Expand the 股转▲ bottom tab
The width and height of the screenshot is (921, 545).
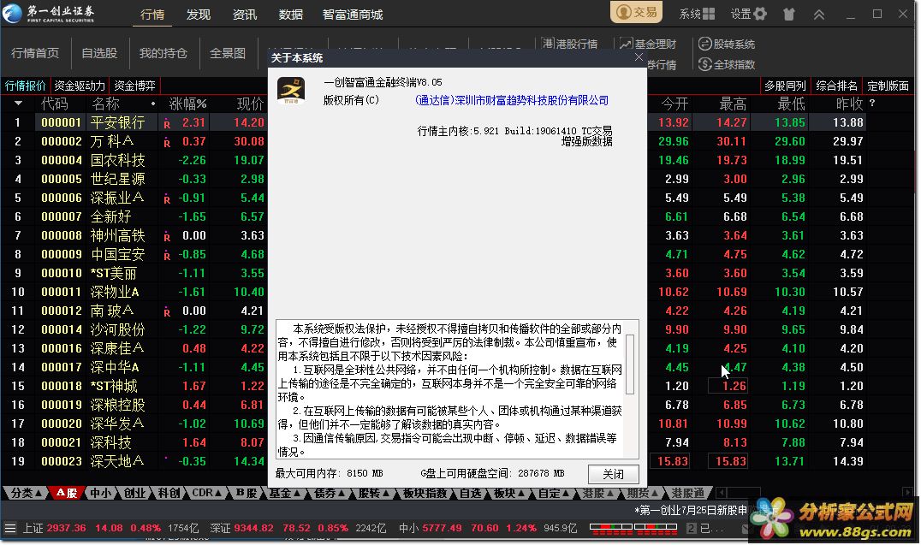click(x=374, y=493)
